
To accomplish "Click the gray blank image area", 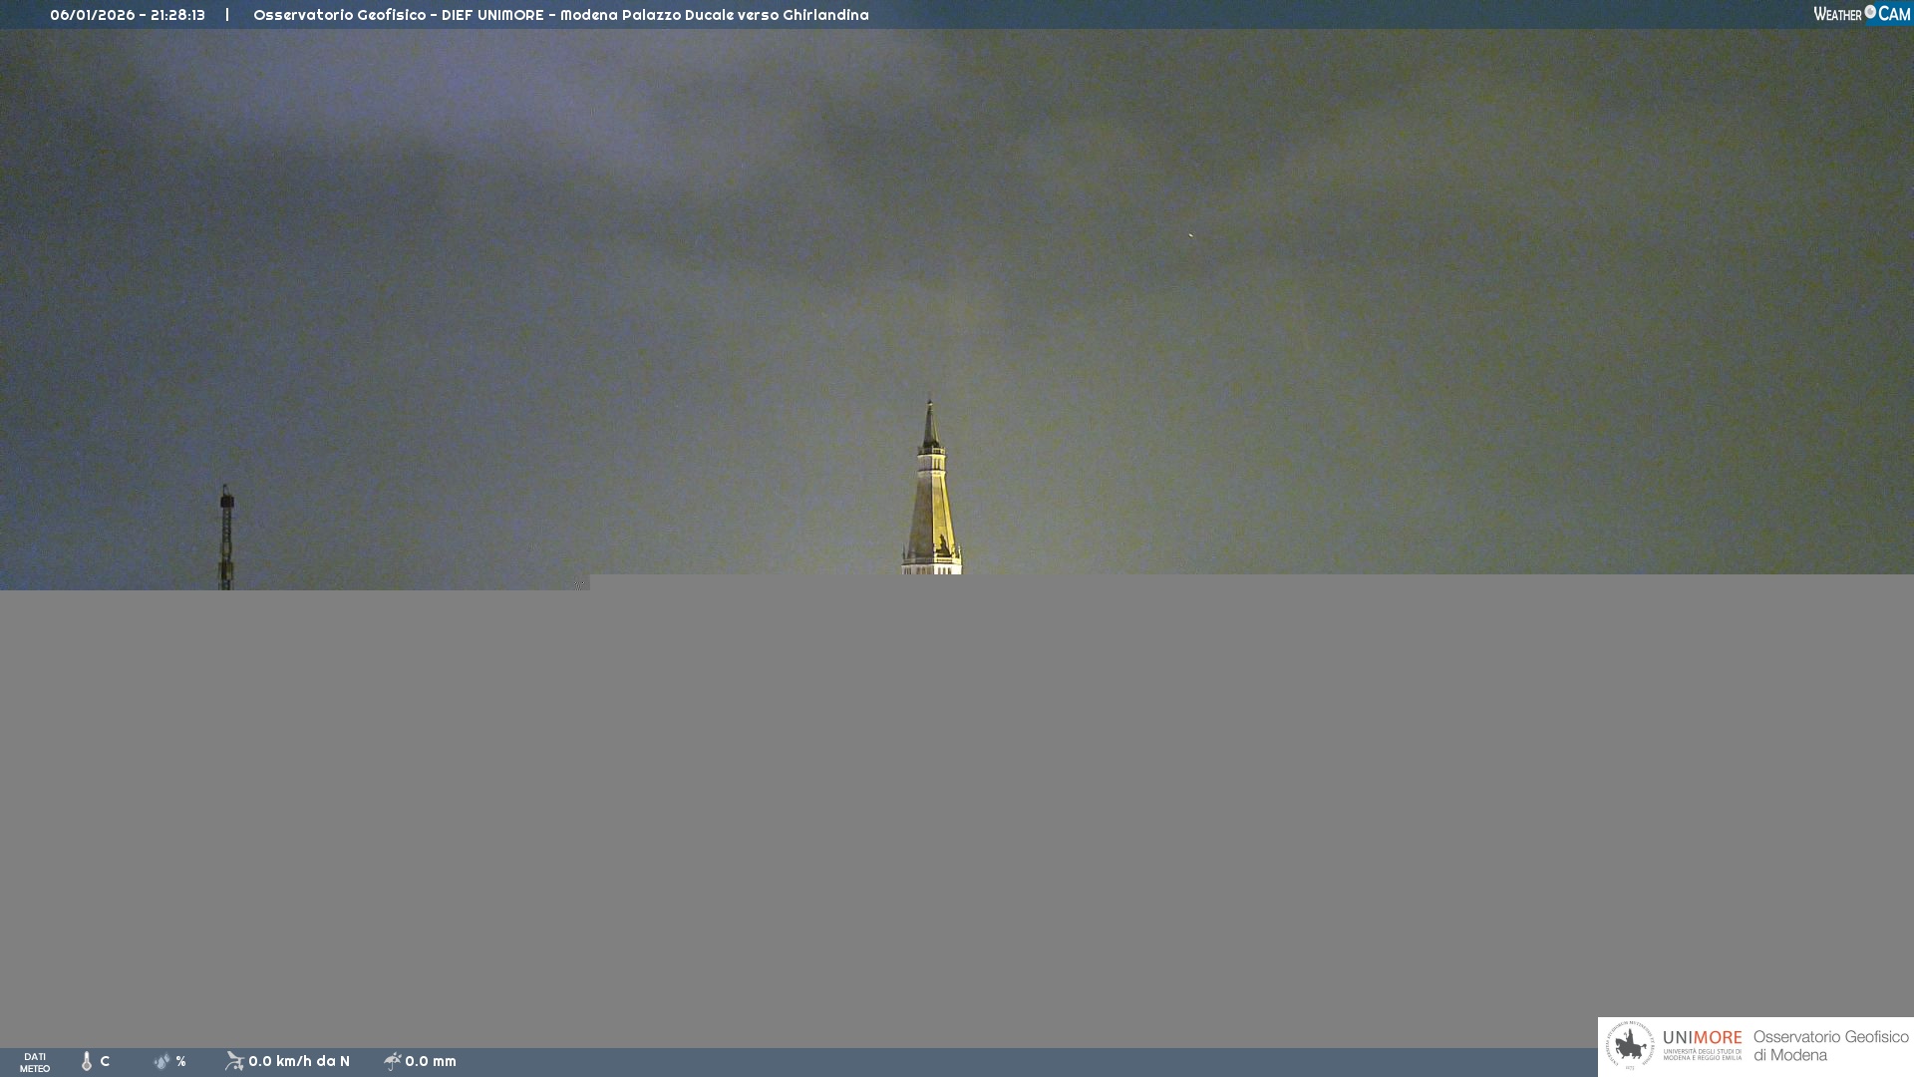I will coord(957,808).
